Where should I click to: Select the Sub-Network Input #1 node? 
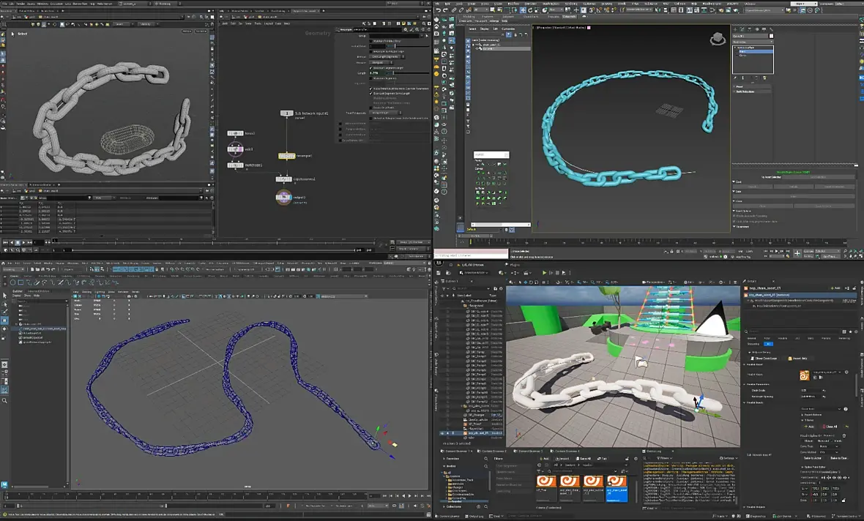[x=286, y=113]
